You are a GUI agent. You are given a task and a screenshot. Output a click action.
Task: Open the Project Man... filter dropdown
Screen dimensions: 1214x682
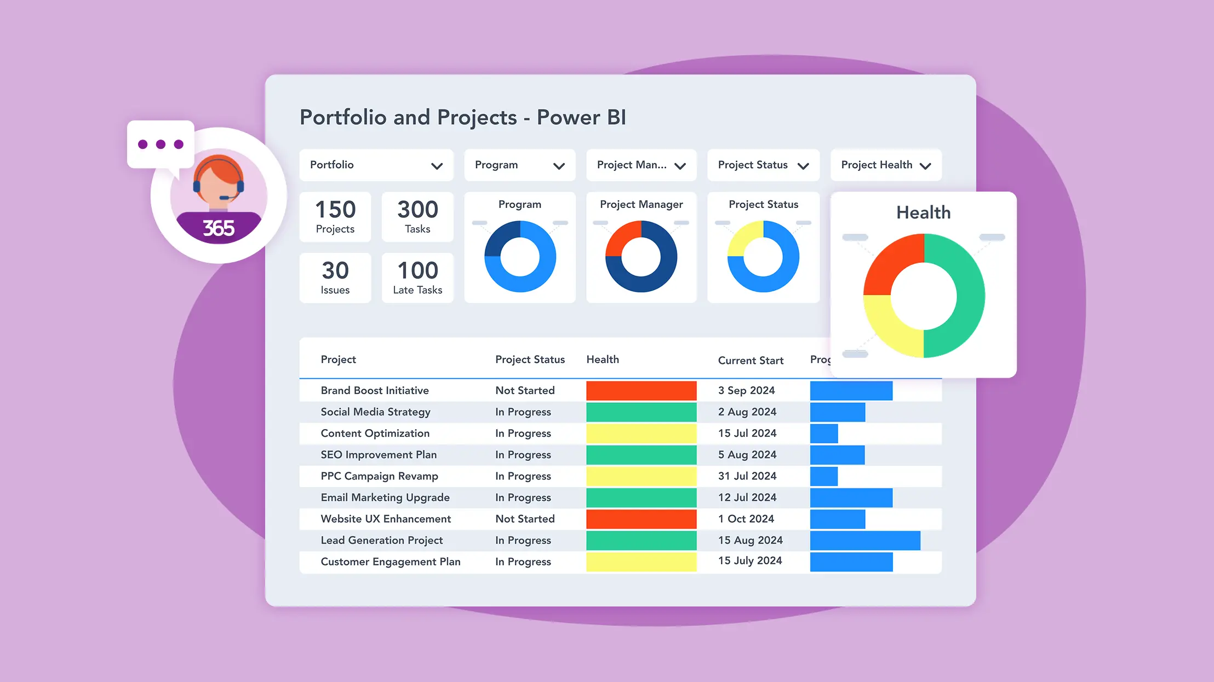coord(641,165)
